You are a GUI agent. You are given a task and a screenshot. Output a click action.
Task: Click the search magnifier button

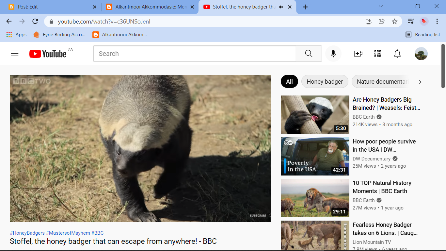click(x=309, y=54)
